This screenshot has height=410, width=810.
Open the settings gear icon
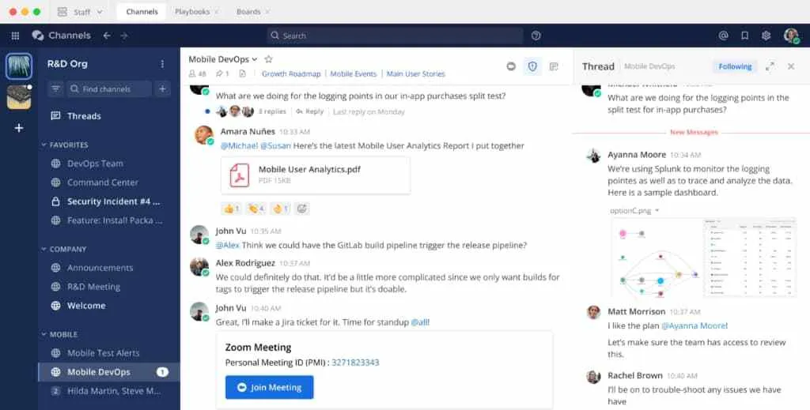click(766, 36)
